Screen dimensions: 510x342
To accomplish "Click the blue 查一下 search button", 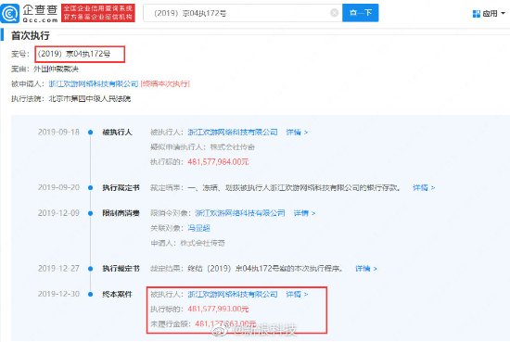I will click(361, 13).
